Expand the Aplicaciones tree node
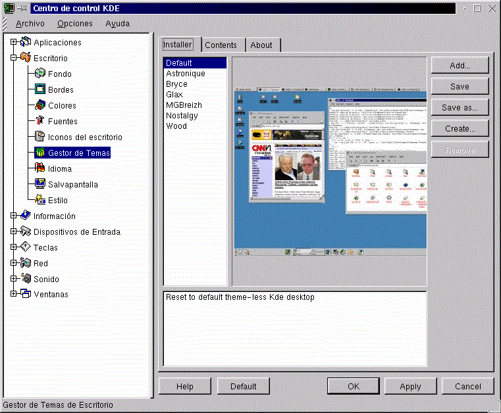The image size is (501, 413). [13, 43]
